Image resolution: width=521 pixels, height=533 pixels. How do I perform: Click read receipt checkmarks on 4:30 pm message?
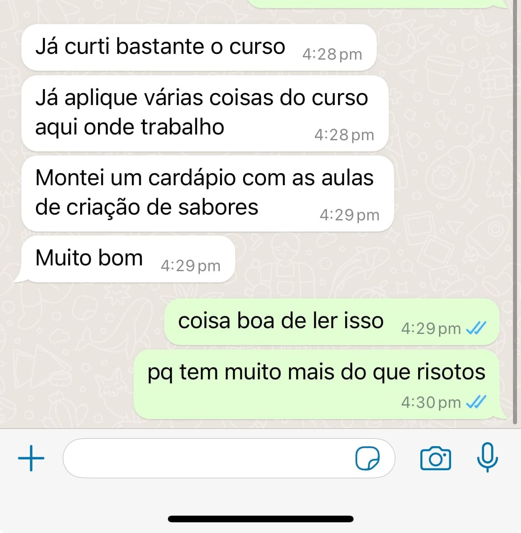(x=476, y=402)
